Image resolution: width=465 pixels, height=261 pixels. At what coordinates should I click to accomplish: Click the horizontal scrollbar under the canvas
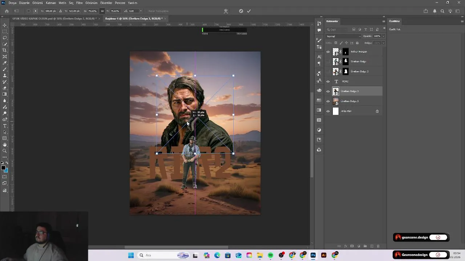(176, 247)
